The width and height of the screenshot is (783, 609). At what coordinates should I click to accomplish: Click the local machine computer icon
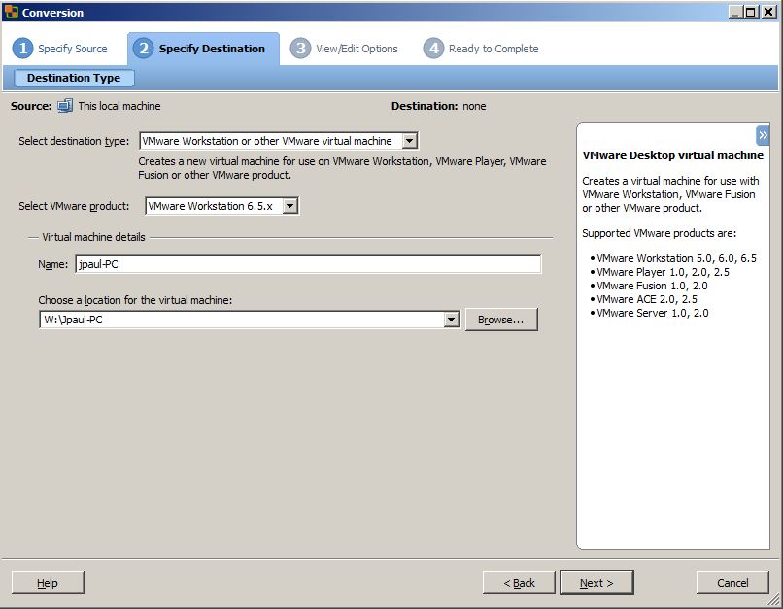64,106
